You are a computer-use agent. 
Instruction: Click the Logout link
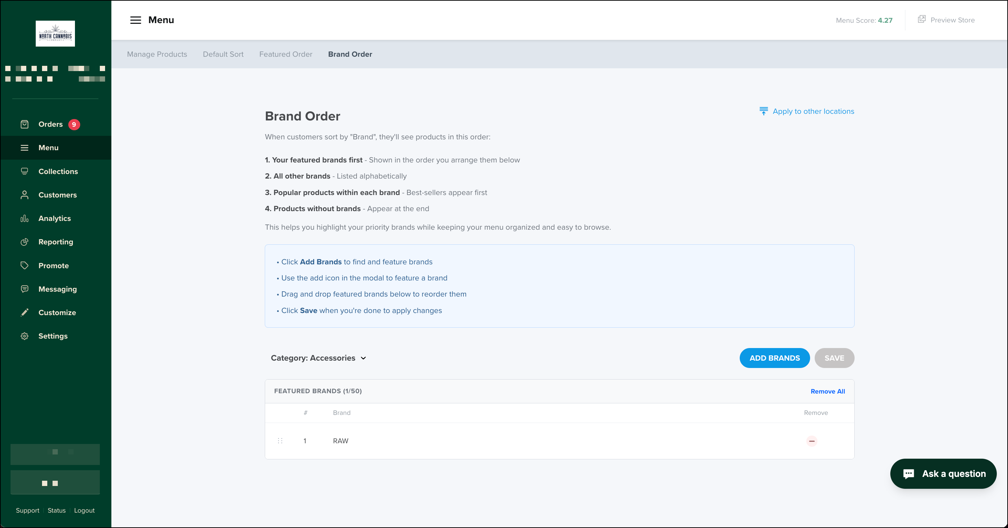click(x=84, y=510)
